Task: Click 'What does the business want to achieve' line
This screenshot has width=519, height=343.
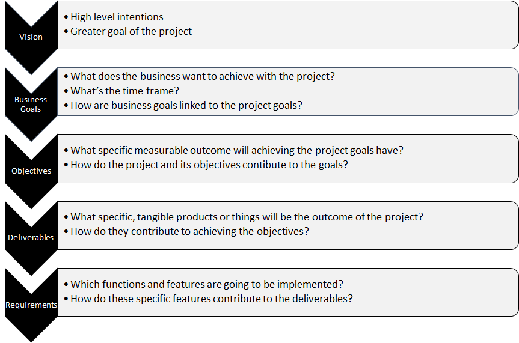Action: coord(199,76)
